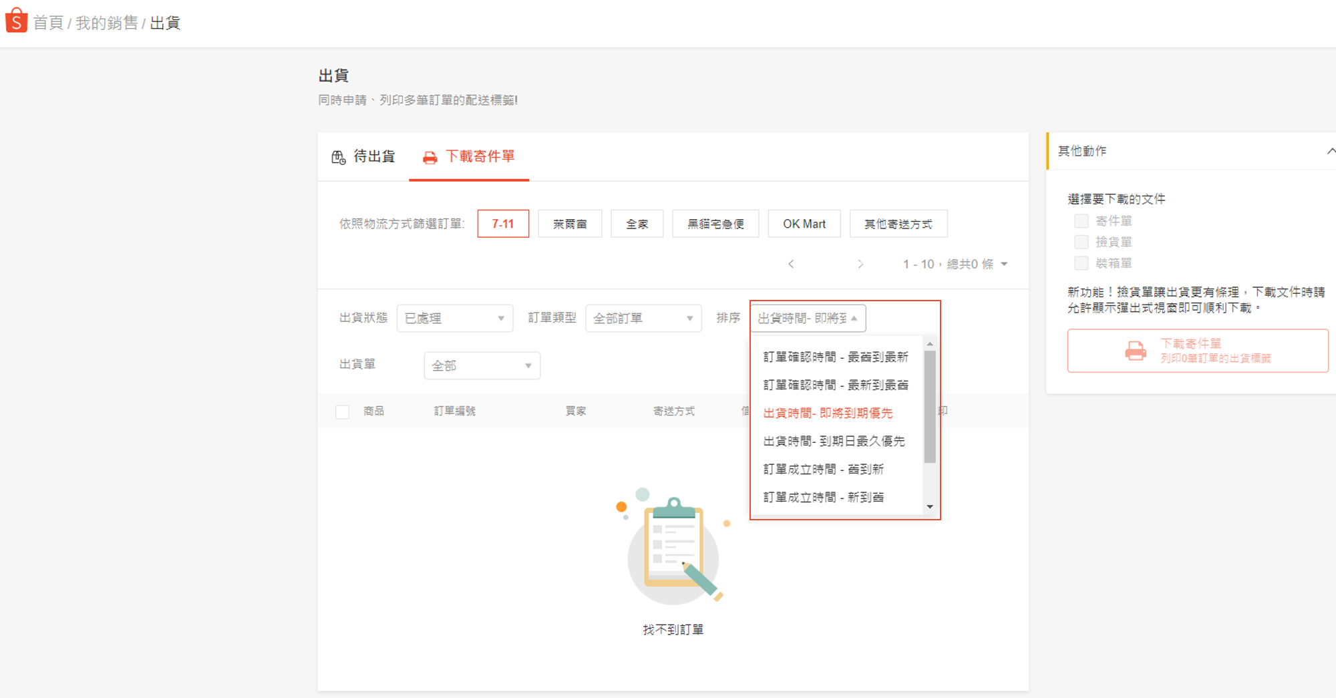Click the Shopee logo icon
The image size is (1336, 698).
tap(16, 21)
